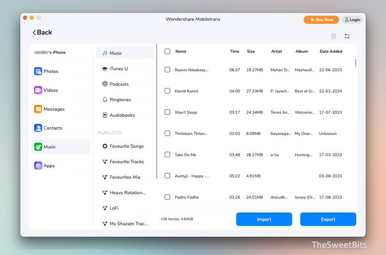Viewport: 386px width, 255px height.
Task: Click the Import button
Action: [264, 219]
